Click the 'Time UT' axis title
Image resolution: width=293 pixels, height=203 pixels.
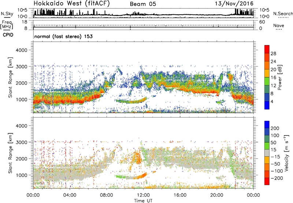click(x=143, y=201)
